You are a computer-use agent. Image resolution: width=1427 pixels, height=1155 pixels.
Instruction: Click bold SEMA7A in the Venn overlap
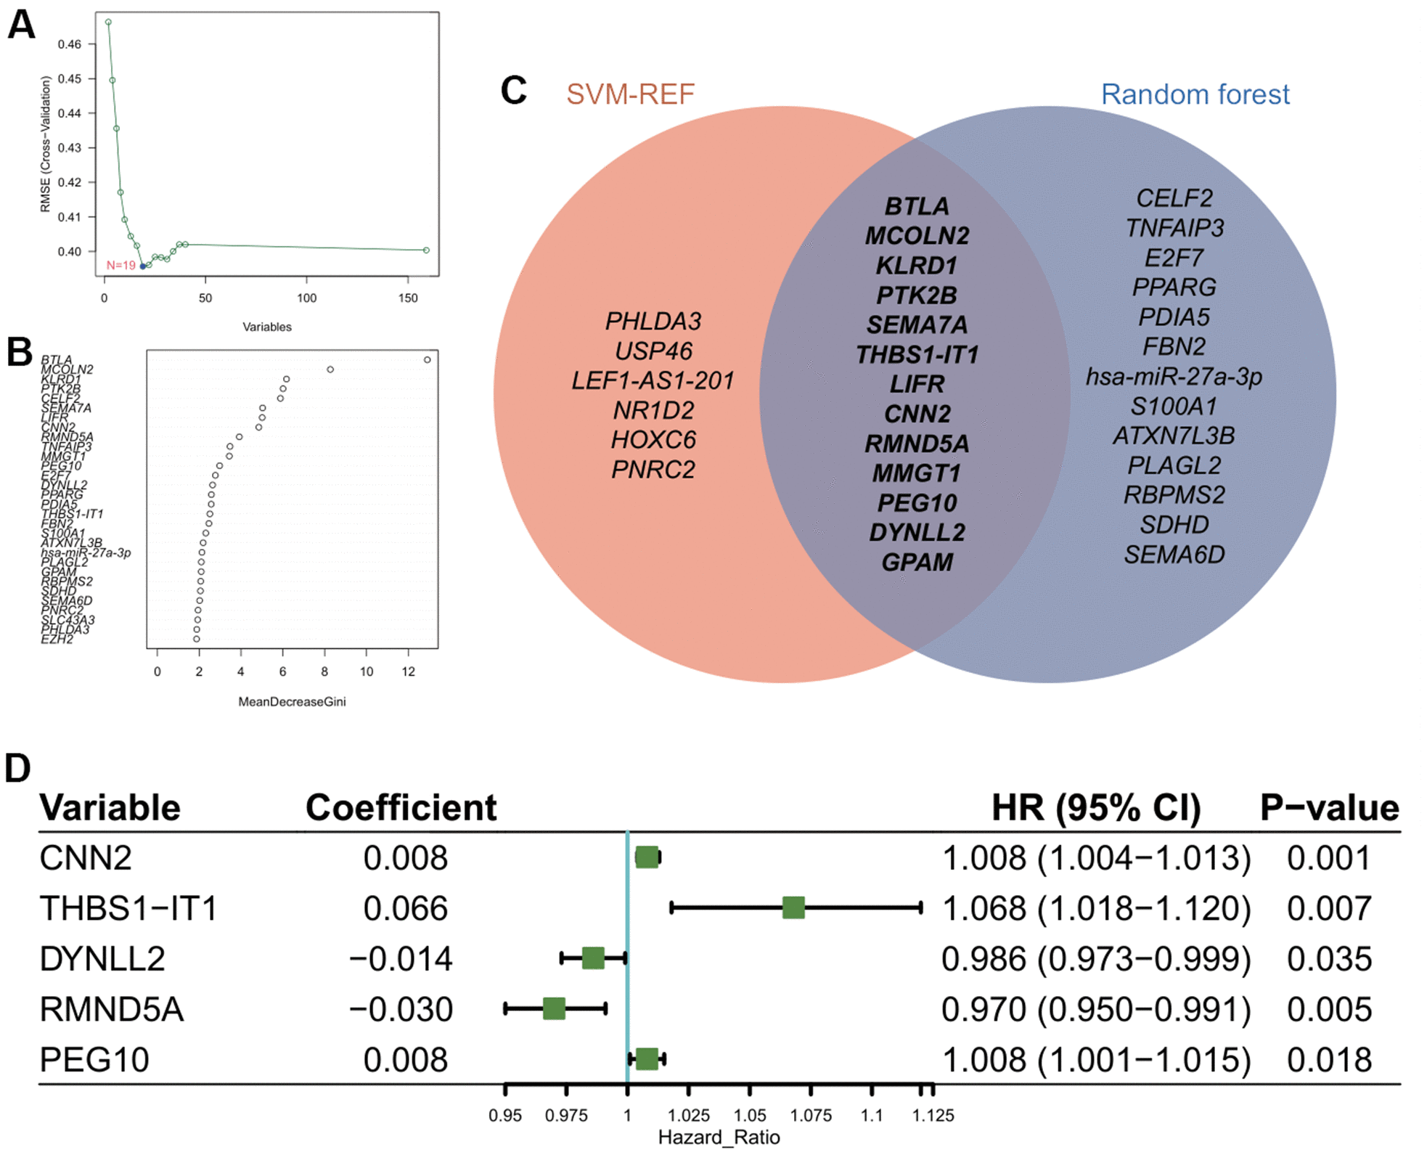click(917, 325)
